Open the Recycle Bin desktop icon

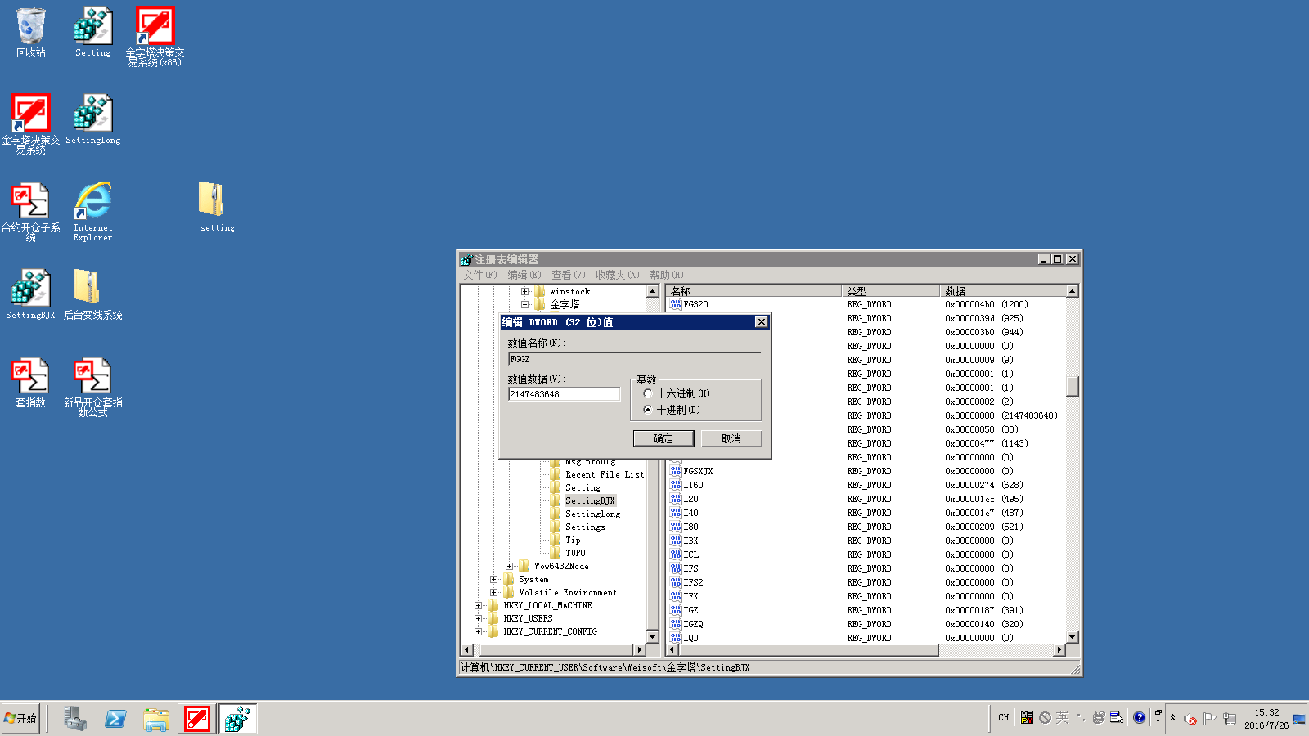(30, 27)
